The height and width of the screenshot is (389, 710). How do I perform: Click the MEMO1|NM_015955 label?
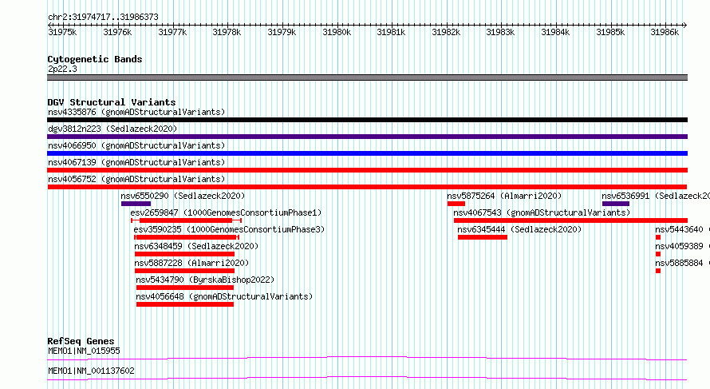point(84,351)
